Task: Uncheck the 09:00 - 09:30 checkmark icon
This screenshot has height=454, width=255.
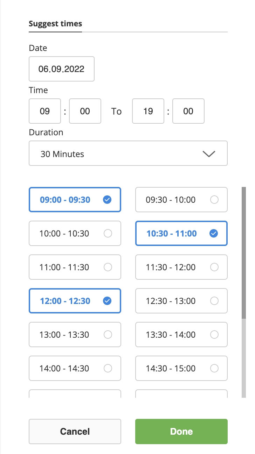Action: 108,200
